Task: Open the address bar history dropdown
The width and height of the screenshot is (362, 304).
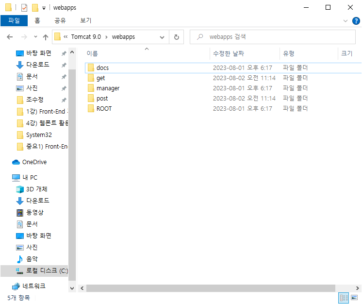Action: coord(162,37)
